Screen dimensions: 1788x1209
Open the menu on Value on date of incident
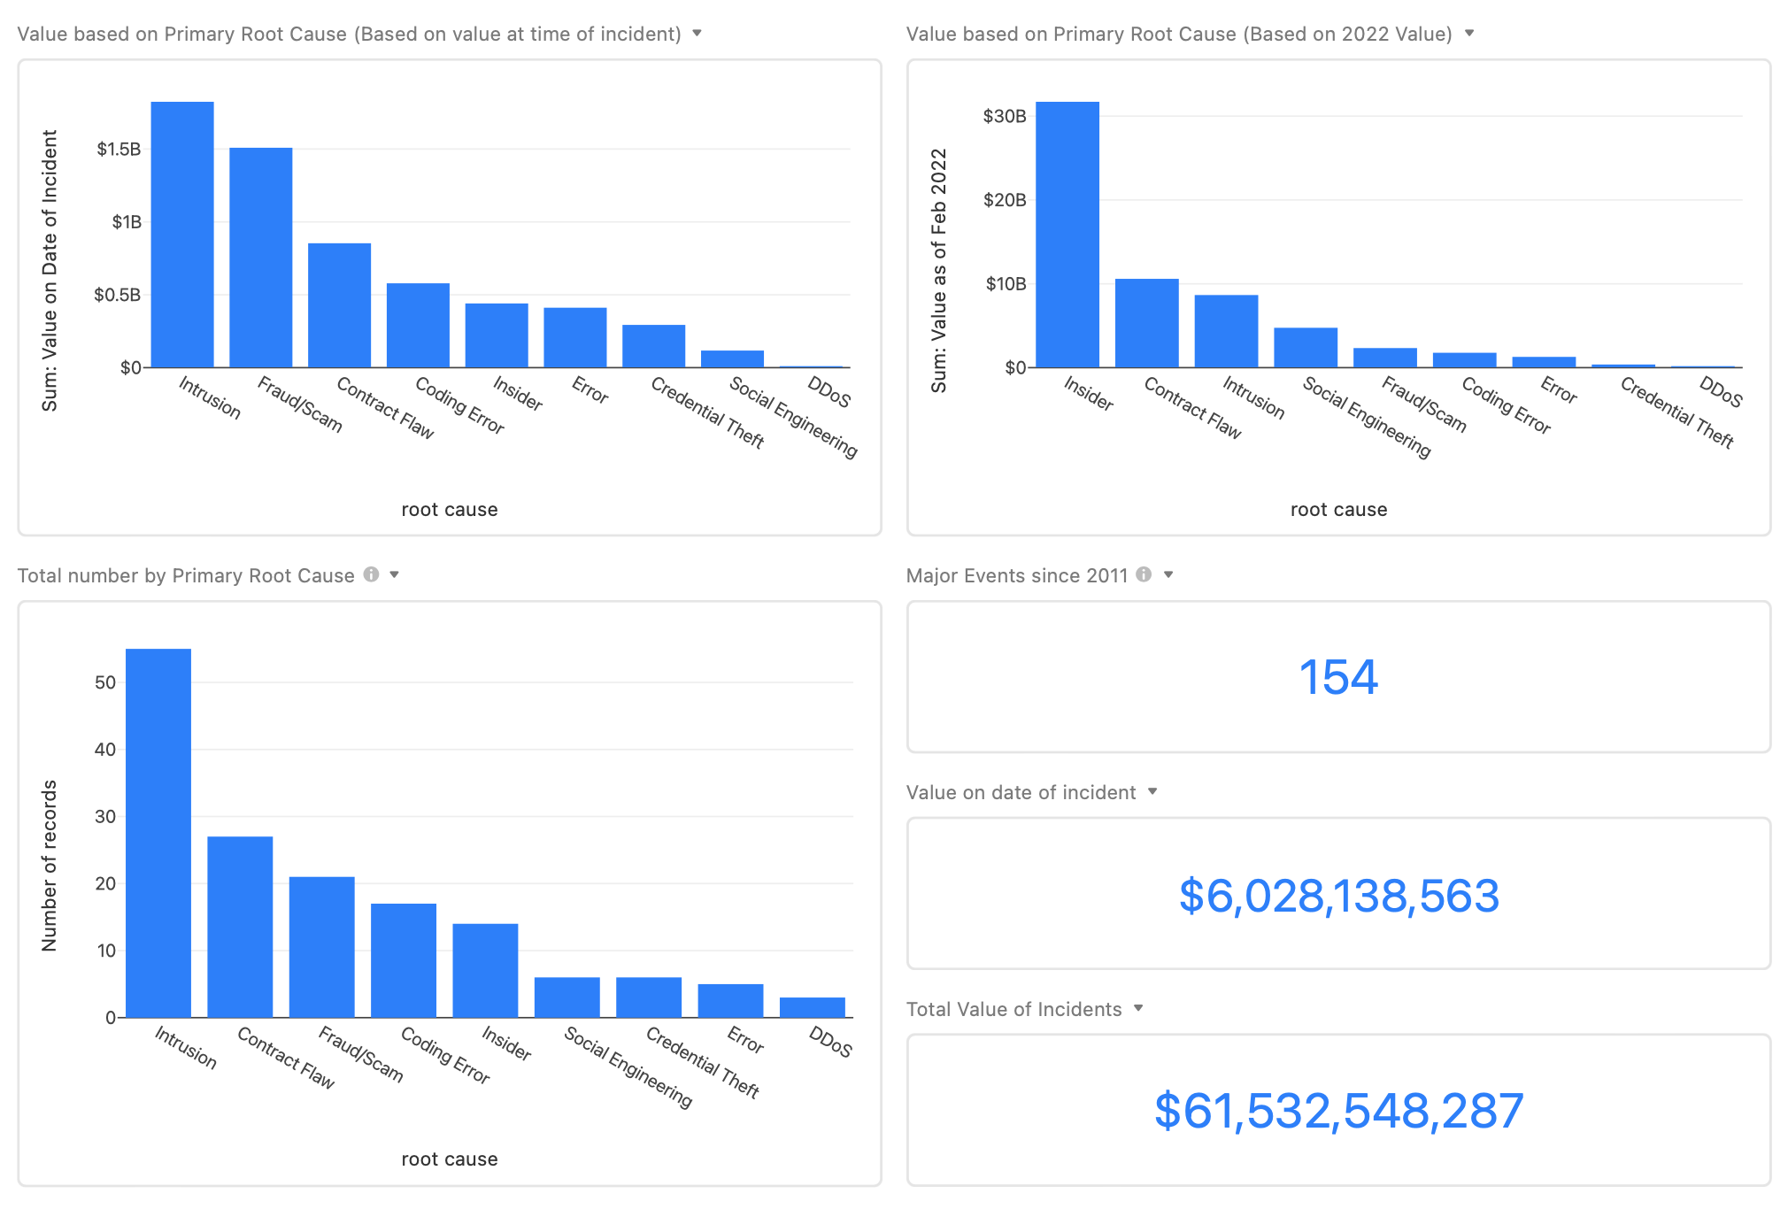tap(1152, 792)
